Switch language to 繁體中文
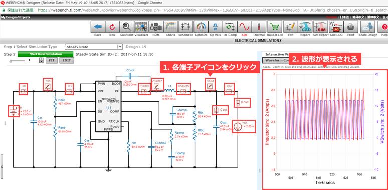The image size is (388, 190). [x=373, y=17]
